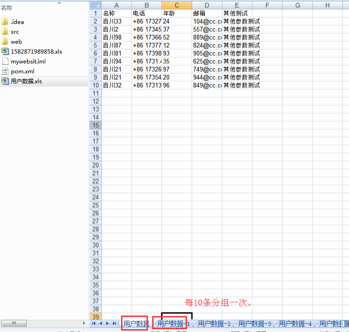Select column H header
Viewport: 349px width, 332px height.
327,5
